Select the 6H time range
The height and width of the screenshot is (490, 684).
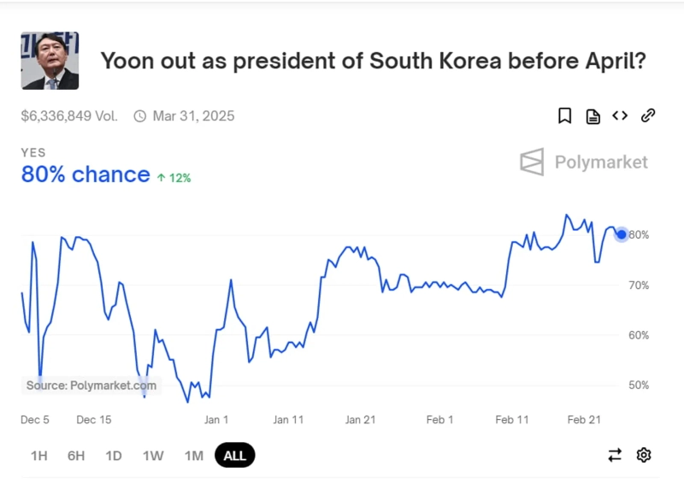coord(76,456)
